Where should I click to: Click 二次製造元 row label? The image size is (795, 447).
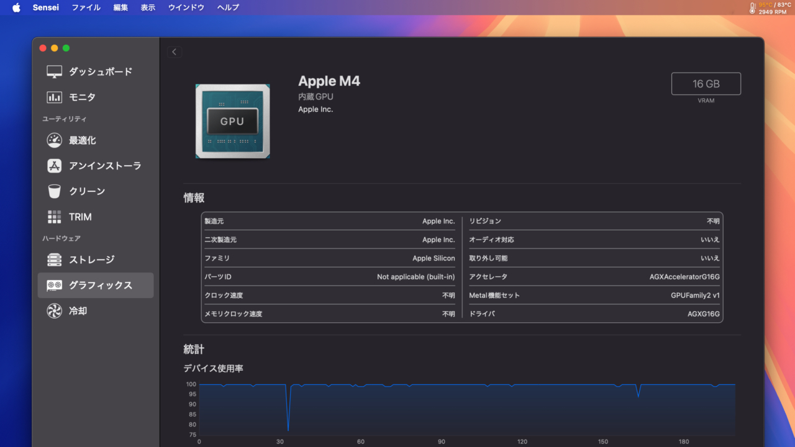click(220, 240)
